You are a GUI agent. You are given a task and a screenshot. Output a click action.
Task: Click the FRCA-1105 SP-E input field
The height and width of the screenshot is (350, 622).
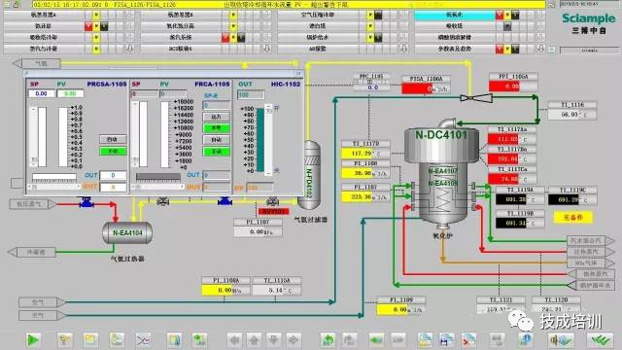[x=216, y=105]
